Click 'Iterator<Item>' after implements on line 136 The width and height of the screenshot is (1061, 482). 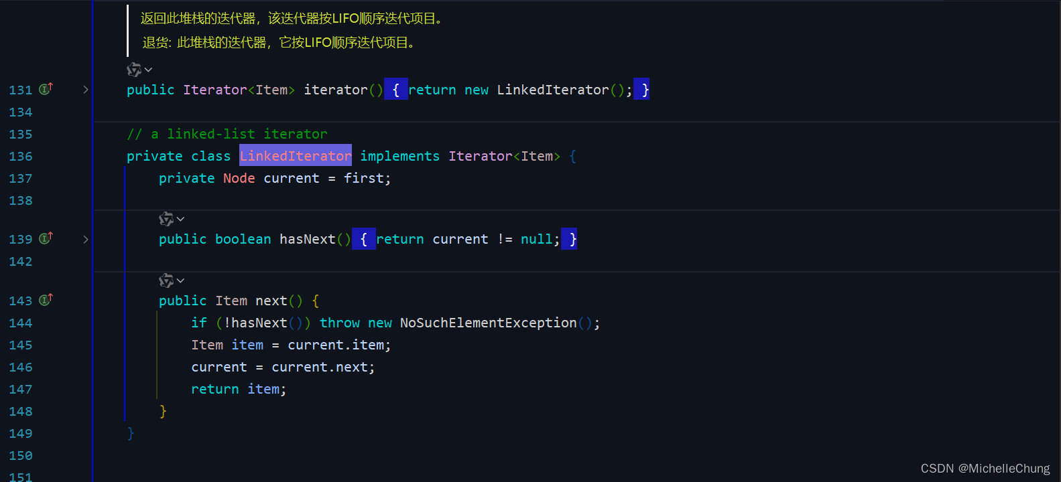[x=505, y=156]
